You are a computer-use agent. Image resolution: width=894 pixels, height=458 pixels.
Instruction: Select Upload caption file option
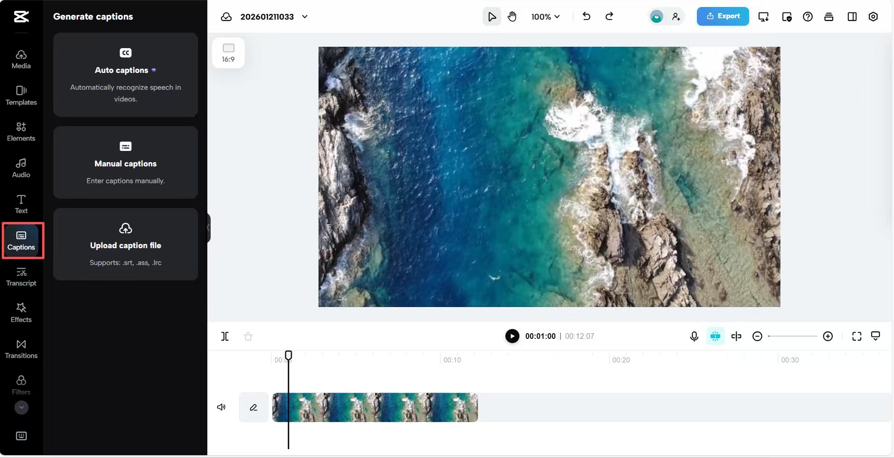tap(125, 244)
